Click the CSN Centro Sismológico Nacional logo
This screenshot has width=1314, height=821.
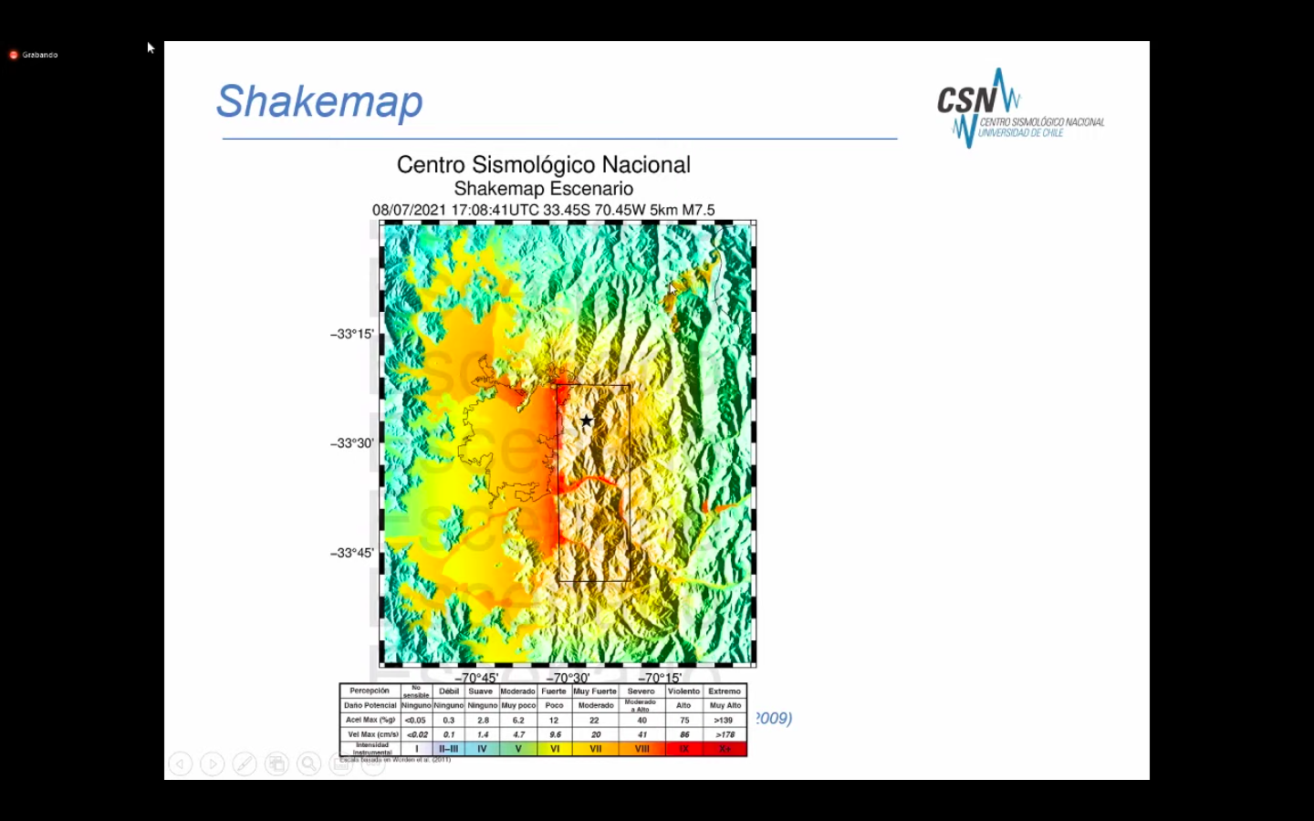pyautogui.click(x=1019, y=108)
